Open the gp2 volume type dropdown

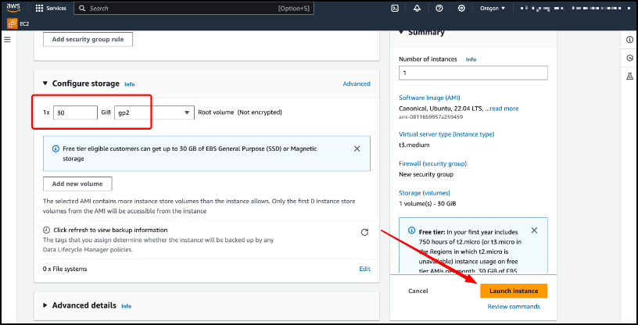click(x=154, y=112)
